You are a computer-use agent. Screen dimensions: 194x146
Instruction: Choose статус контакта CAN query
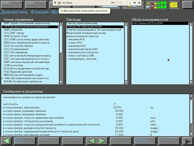[x=95, y=56]
